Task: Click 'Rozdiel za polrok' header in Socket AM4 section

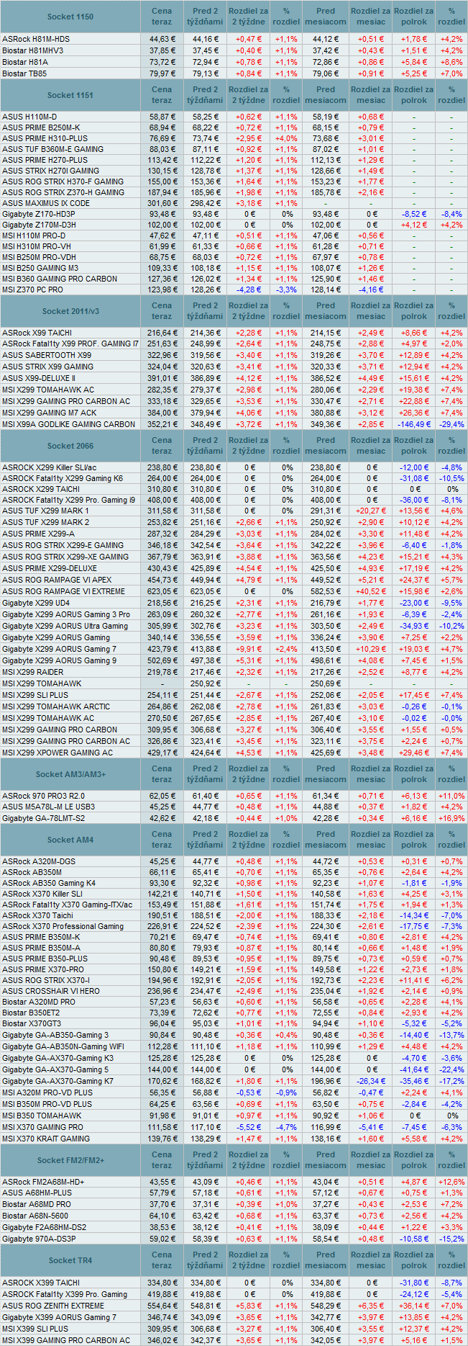Action: point(414,840)
